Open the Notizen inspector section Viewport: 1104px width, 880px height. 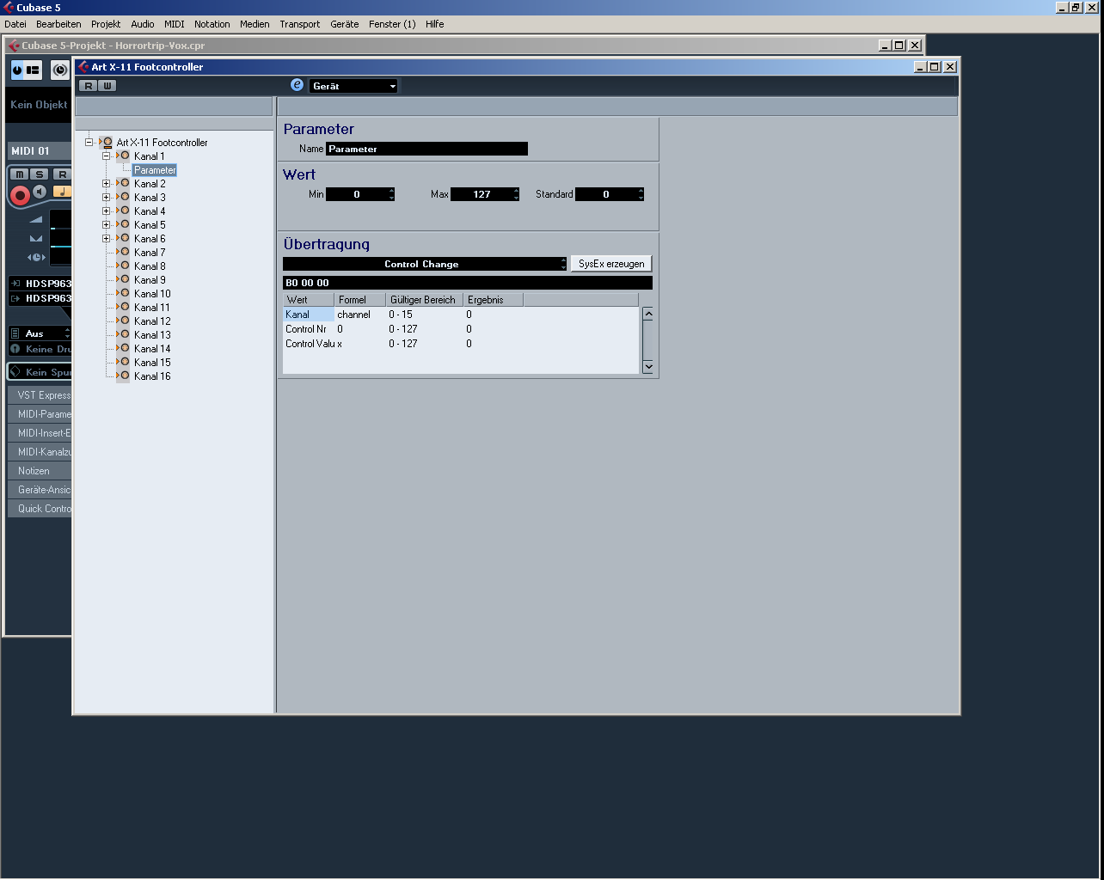tap(40, 471)
